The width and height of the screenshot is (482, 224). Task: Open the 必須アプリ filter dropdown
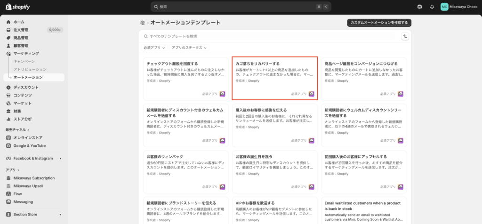155,48
